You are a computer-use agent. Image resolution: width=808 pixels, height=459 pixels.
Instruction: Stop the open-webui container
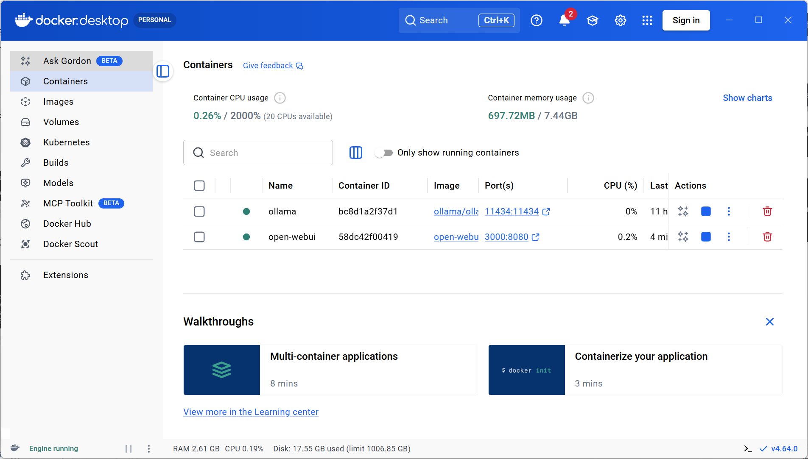(706, 236)
